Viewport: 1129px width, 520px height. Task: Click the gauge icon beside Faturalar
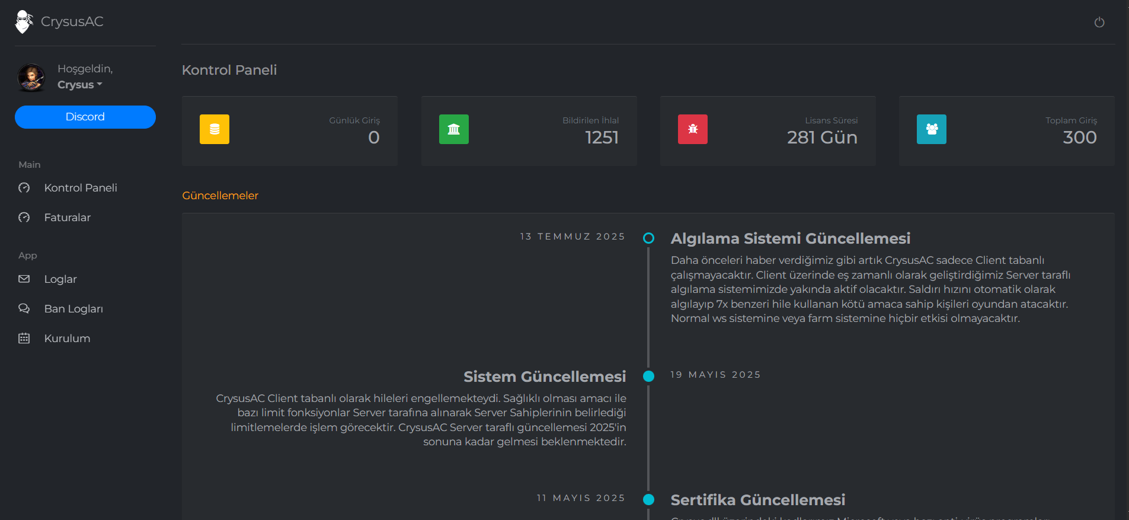24,218
